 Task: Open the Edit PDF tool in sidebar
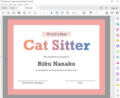click(118, 30)
